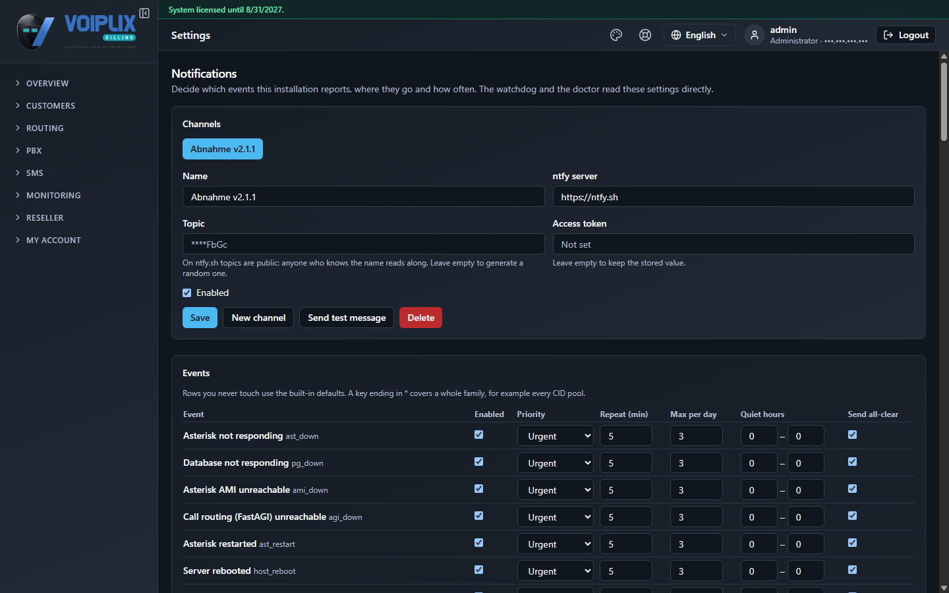Edit Repeat minutes for Server rebooted
Viewport: 949px width, 593px height.
[x=626, y=571]
